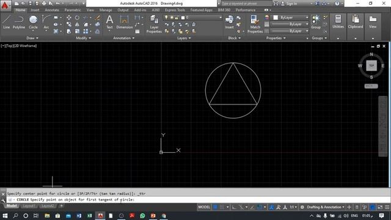Switch to the Output ribbon tab
391x220 pixels.
coord(123,10)
